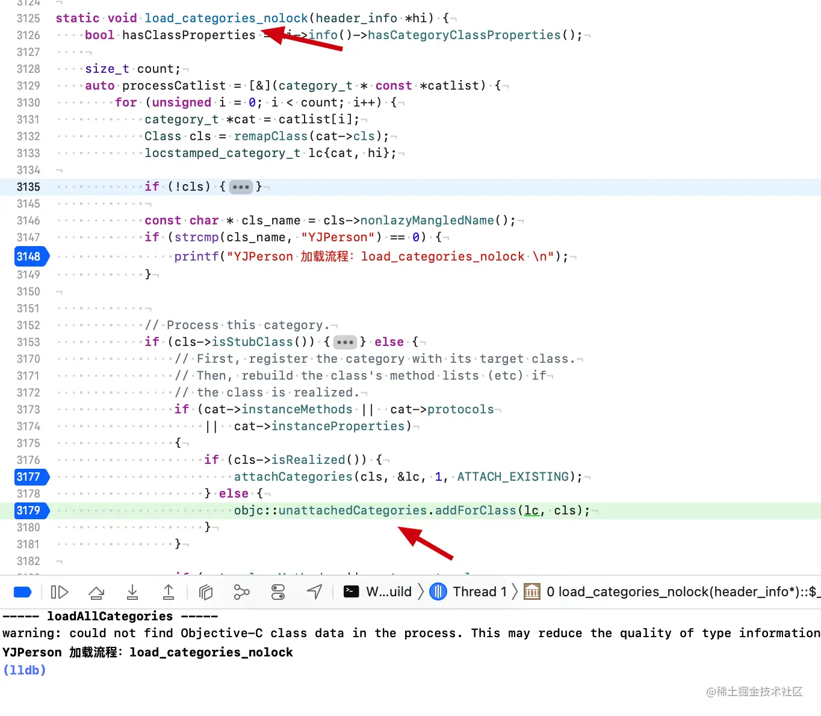Toggle breakpoint activation in the debug bar
Screen dimensions: 821x716
click(x=22, y=592)
